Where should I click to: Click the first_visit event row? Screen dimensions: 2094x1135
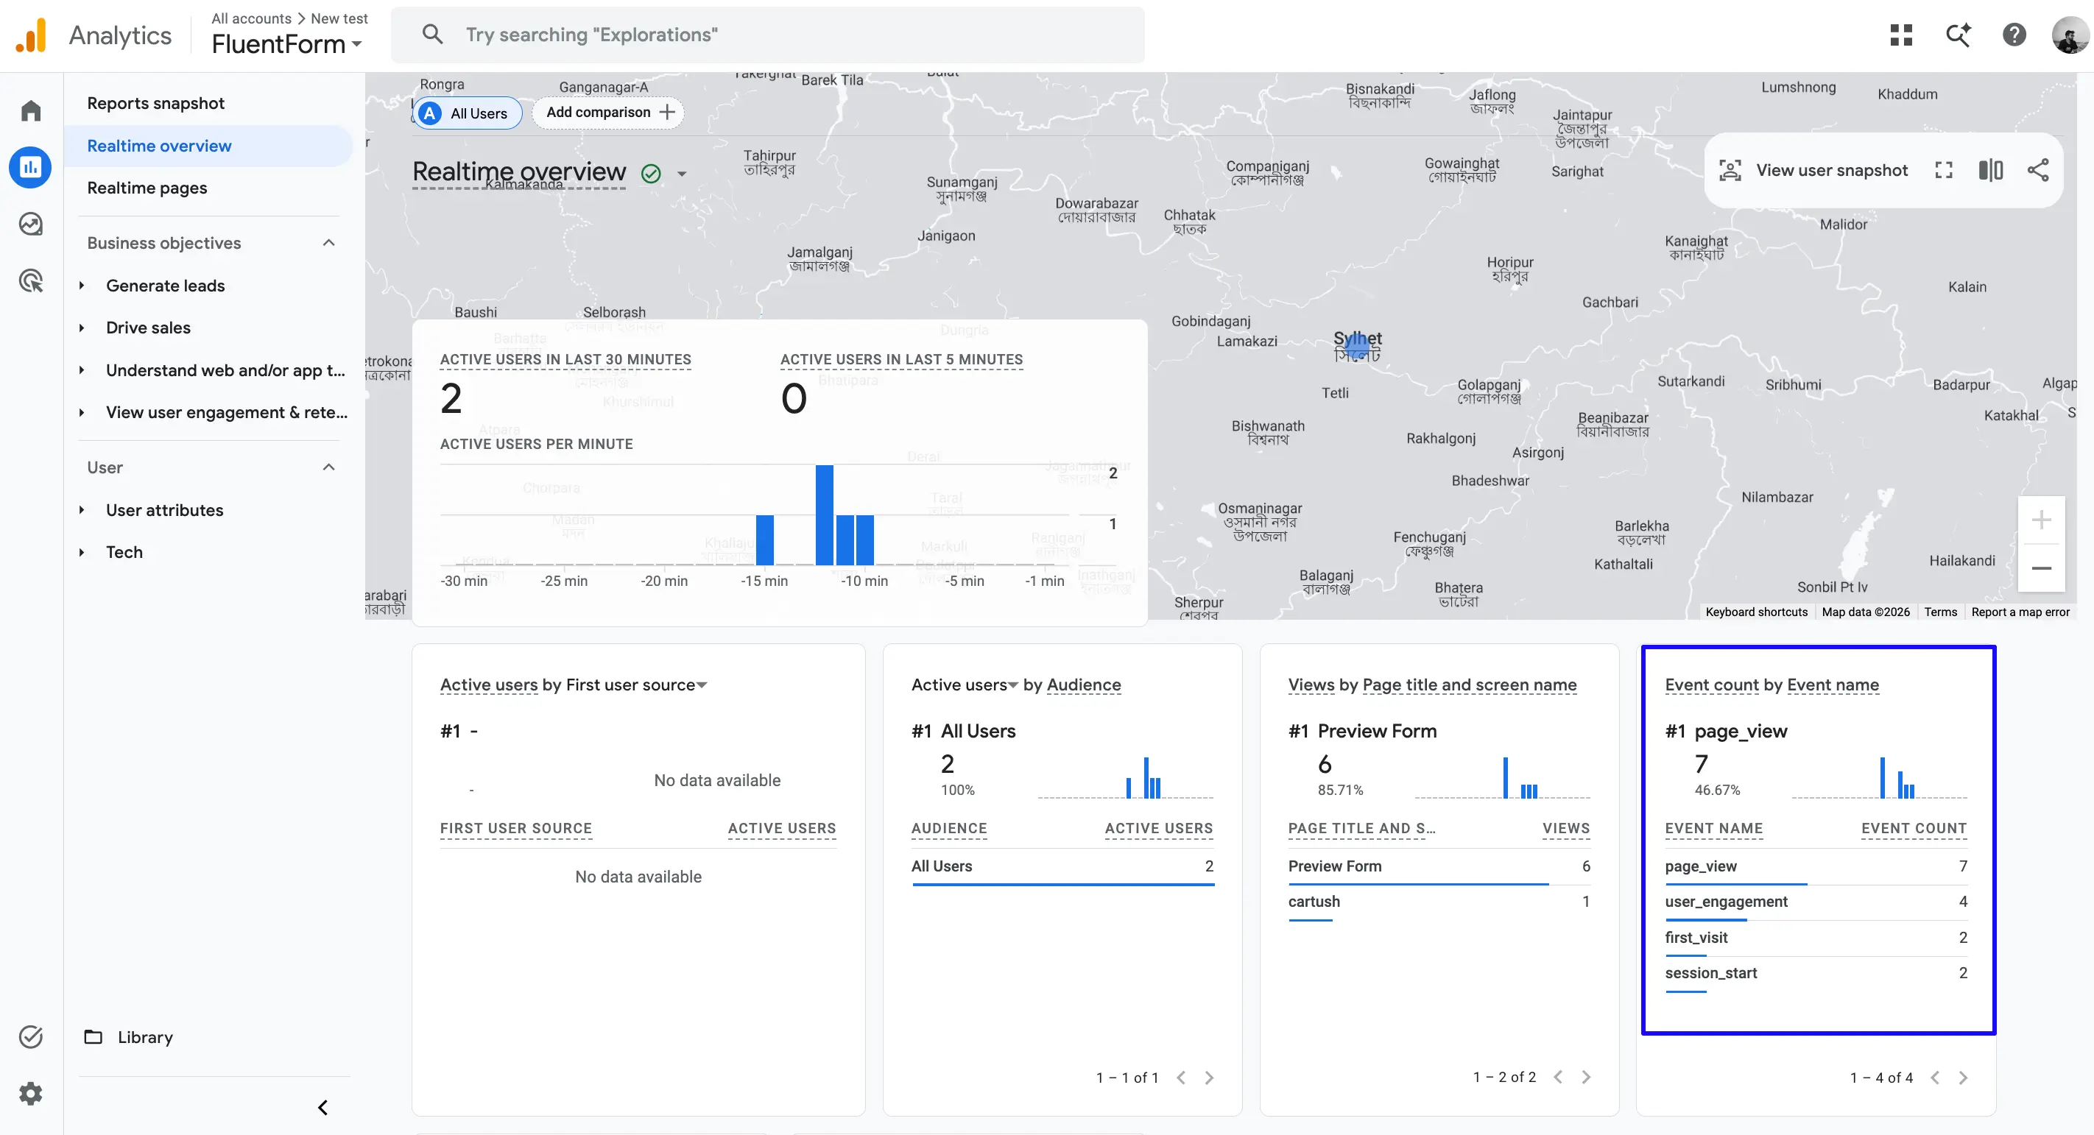point(1816,938)
